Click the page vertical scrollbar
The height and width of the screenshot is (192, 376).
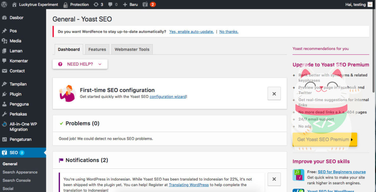374,50
